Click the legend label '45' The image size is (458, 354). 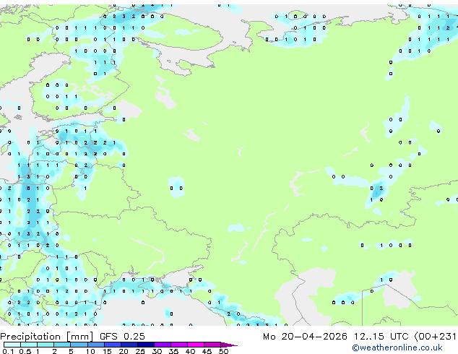(x=207, y=351)
